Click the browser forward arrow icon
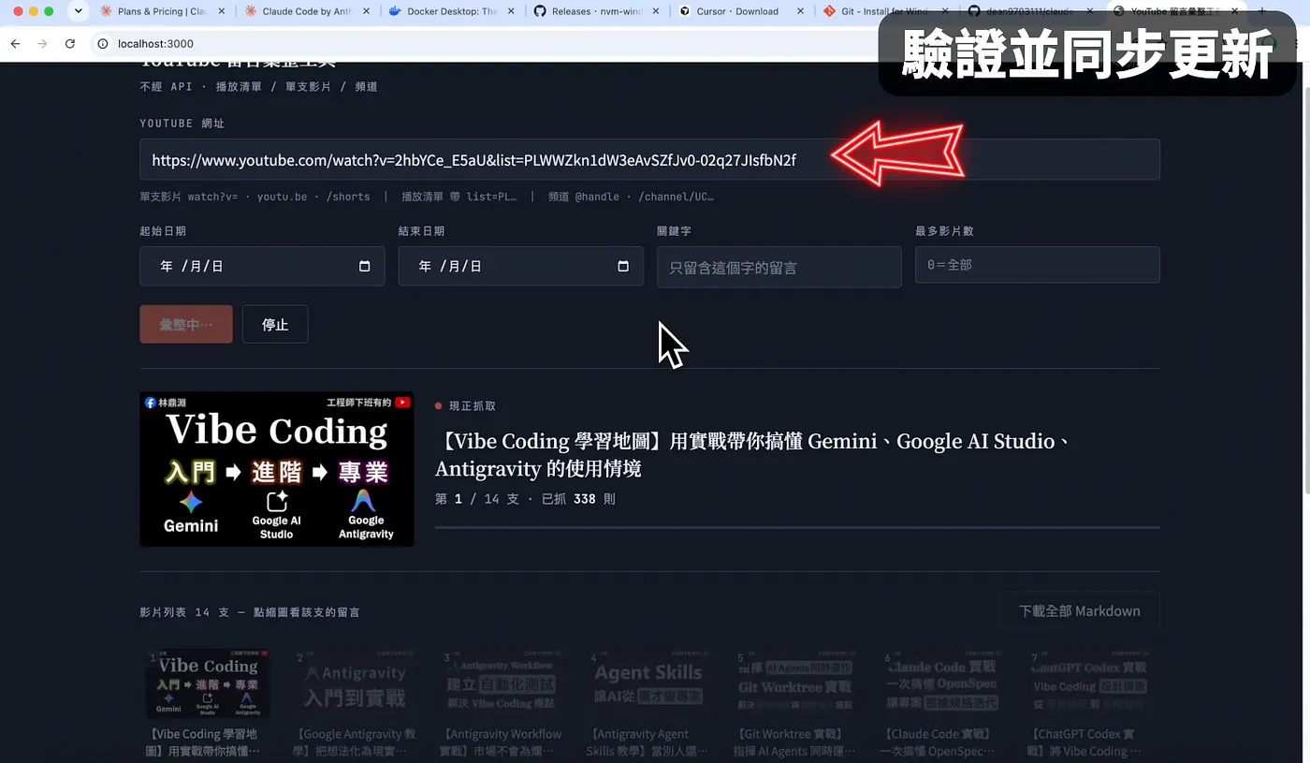The height and width of the screenshot is (763, 1310). [42, 44]
